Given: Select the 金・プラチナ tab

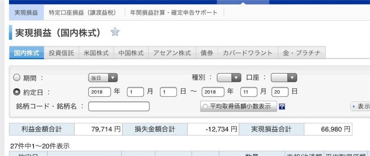Looking at the screenshot, I should pos(302,53).
